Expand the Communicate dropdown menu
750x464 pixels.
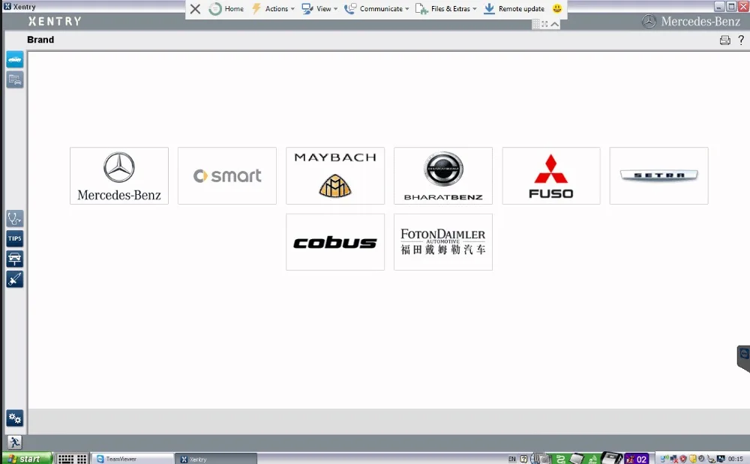[377, 8]
